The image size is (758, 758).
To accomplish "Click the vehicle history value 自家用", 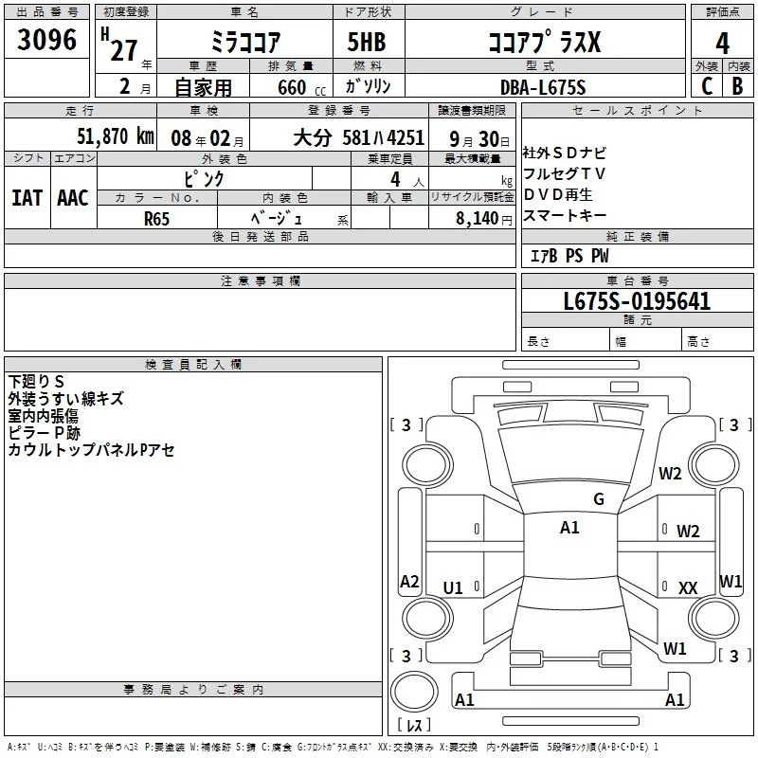I will 203,87.
